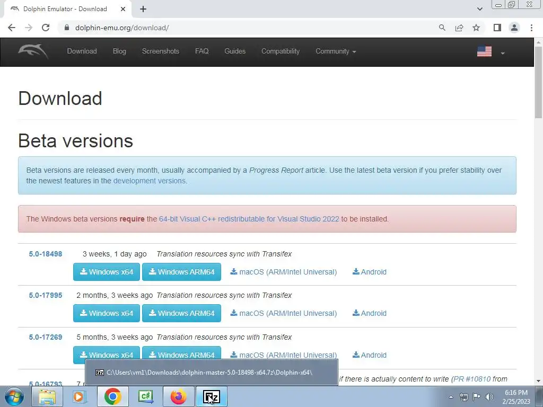The height and width of the screenshot is (407, 543).
Task: Open Action Center flag icon
Action: (477, 397)
